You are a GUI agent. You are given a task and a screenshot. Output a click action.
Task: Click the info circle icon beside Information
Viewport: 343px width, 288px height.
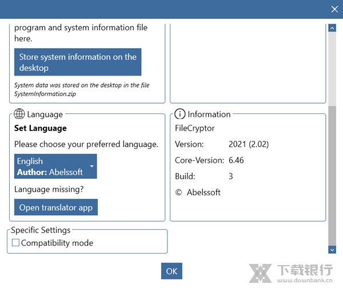coord(180,114)
